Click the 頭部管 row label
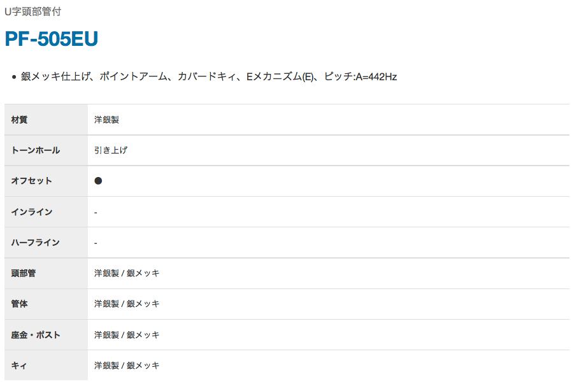 (x=24, y=273)
